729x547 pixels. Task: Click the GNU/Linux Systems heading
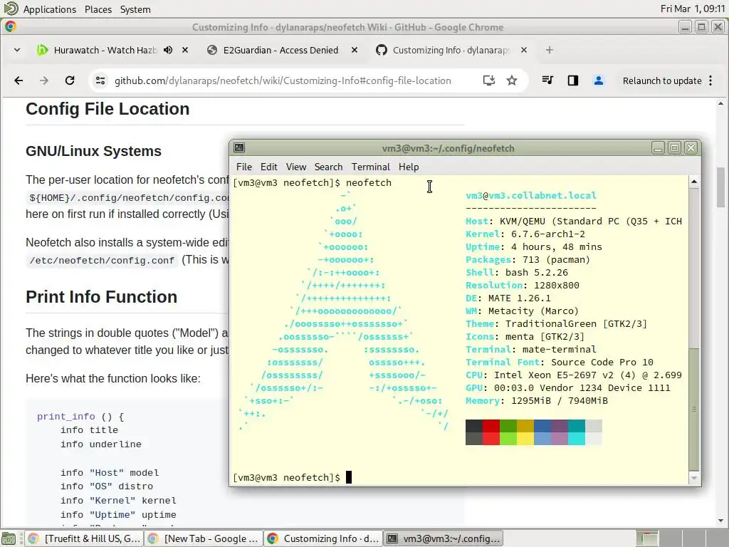pos(93,151)
